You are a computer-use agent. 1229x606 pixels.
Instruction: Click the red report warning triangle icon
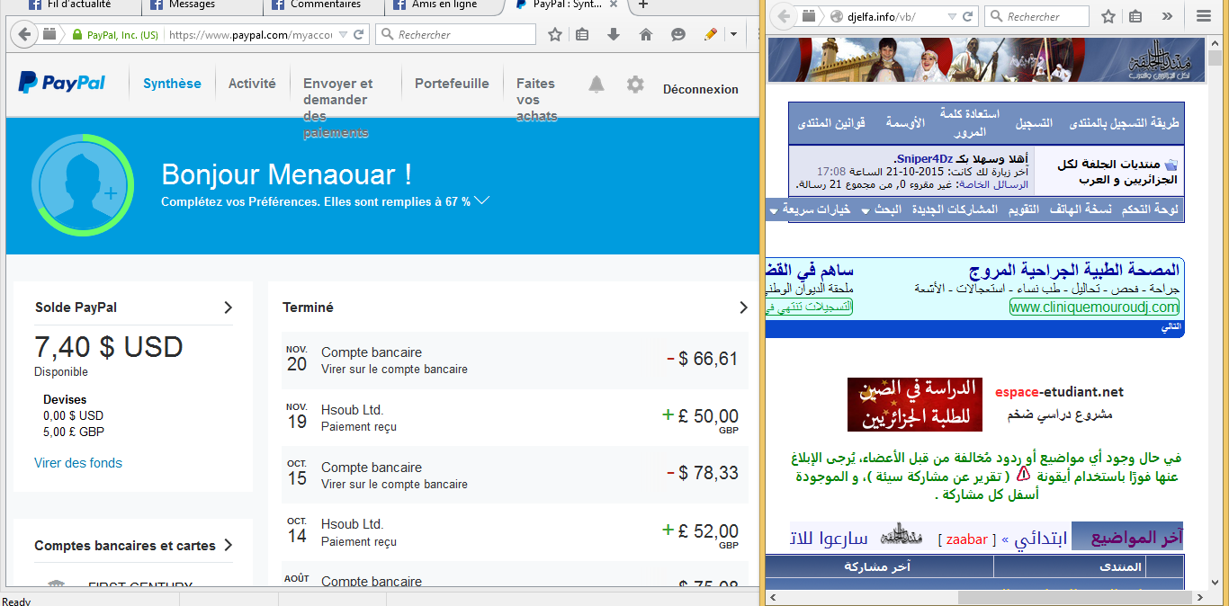coord(1023,475)
